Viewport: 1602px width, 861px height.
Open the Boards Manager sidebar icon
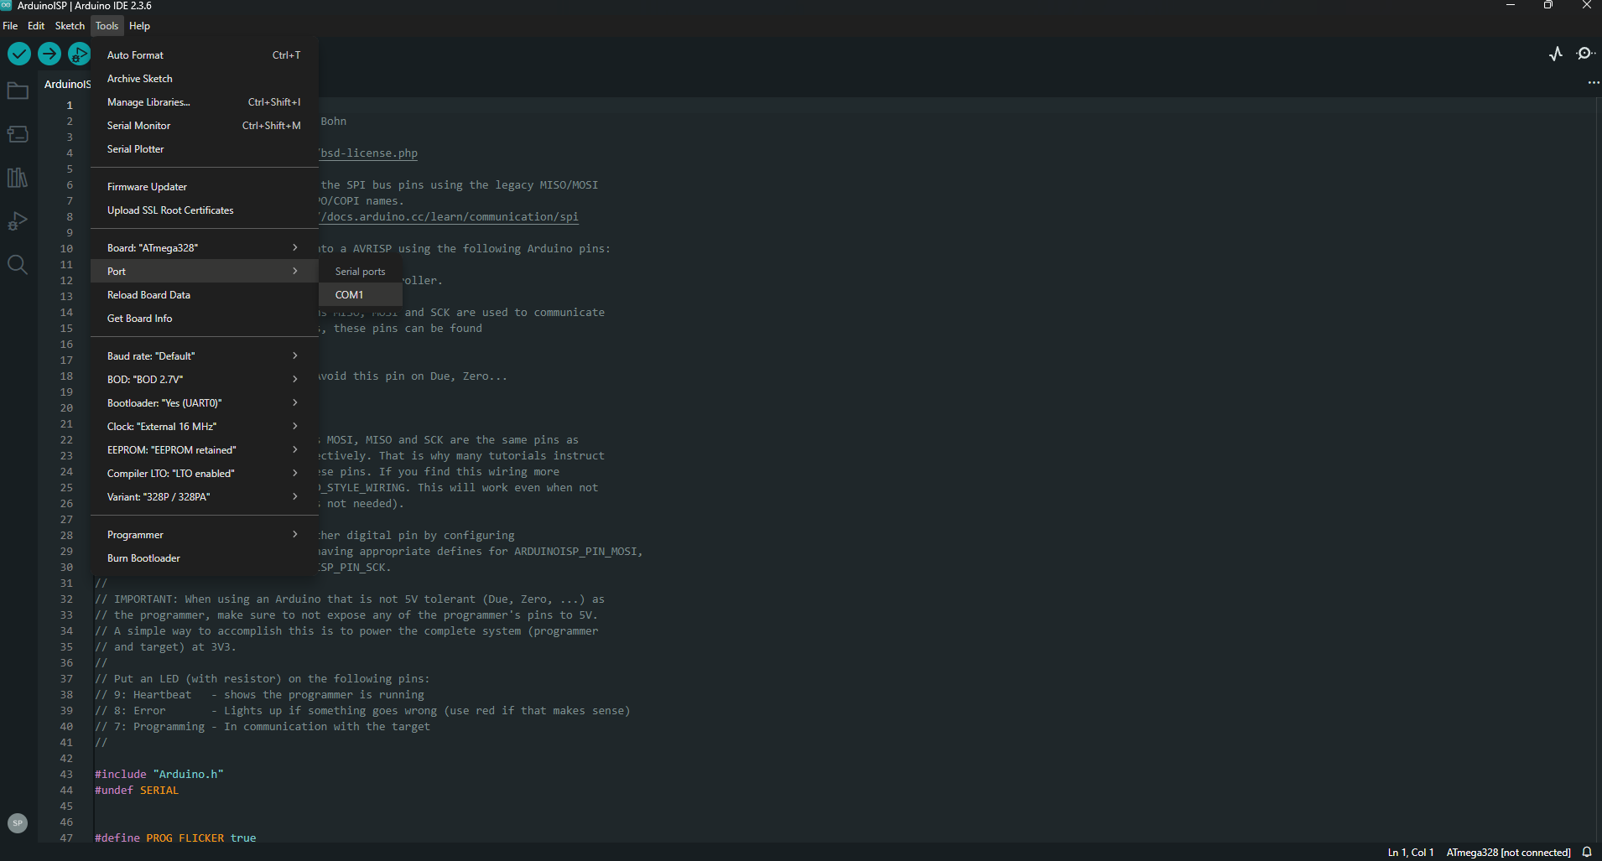[x=18, y=134]
